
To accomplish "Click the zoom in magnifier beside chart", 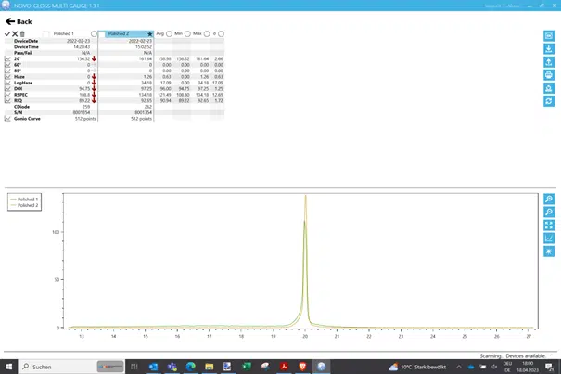I will 550,200.
